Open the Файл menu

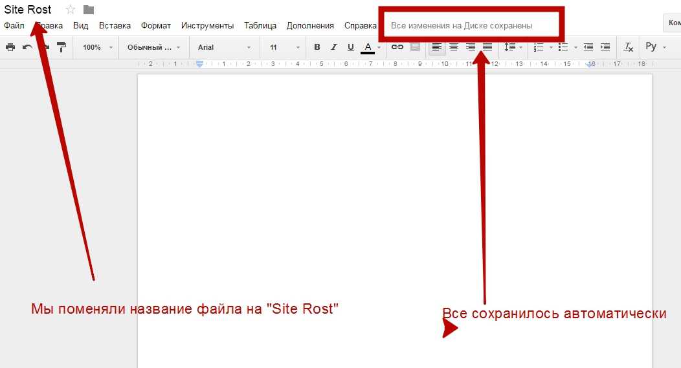(x=14, y=26)
